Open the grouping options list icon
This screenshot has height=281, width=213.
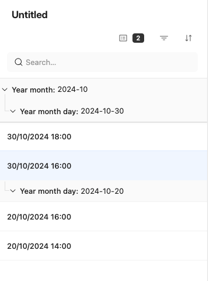click(123, 38)
